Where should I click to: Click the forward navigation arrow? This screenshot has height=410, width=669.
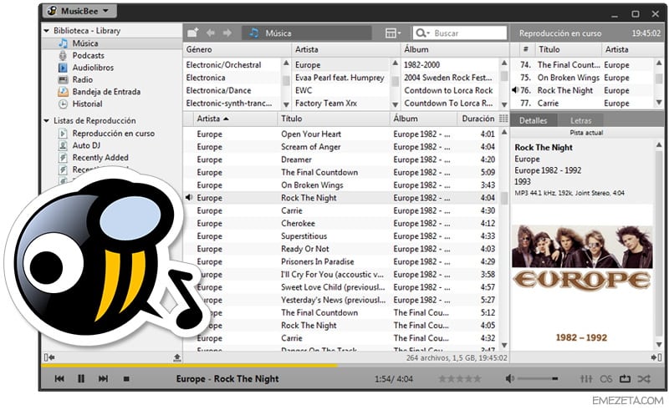coord(227,33)
